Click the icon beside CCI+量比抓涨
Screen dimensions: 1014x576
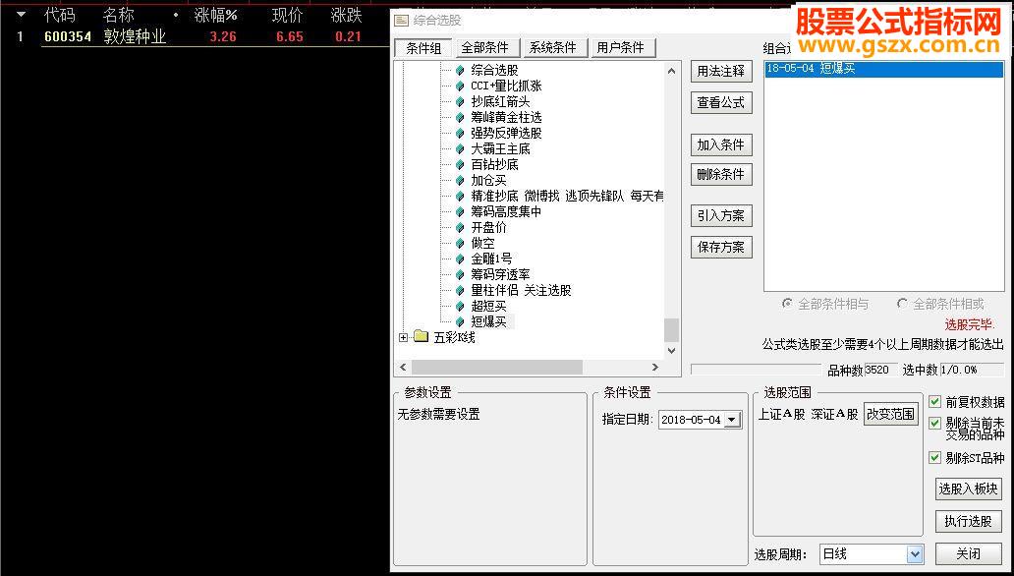pyautogui.click(x=460, y=86)
